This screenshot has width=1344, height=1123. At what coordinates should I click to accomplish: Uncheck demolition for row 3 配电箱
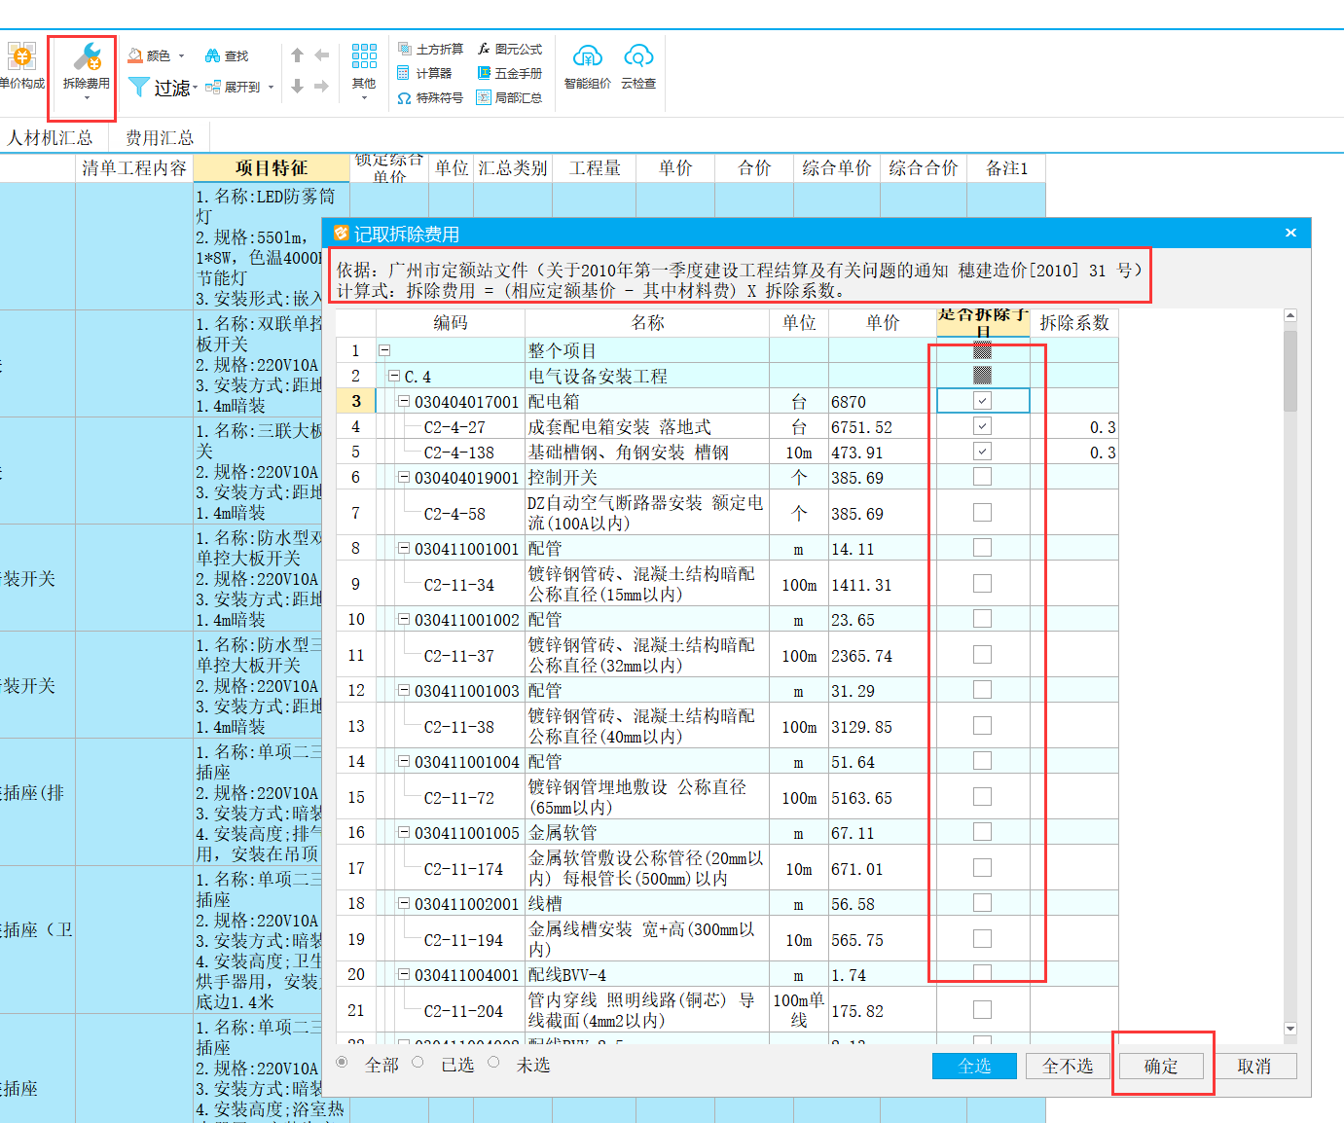pyautogui.click(x=983, y=401)
